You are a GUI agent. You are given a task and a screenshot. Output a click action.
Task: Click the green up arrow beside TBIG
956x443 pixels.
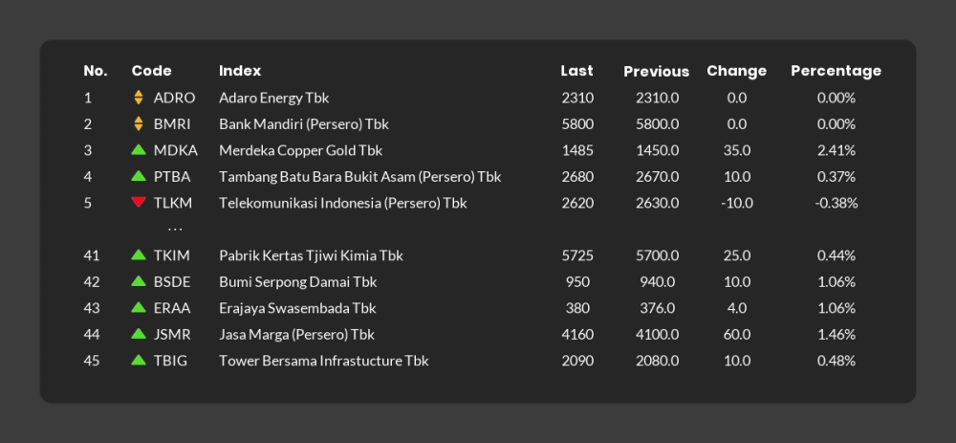[139, 360]
